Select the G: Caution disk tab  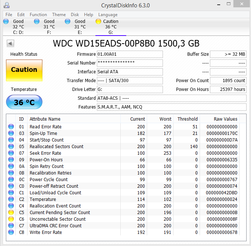click(x=110, y=27)
